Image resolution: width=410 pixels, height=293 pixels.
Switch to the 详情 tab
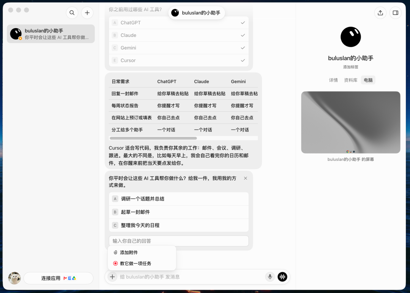[333, 80]
